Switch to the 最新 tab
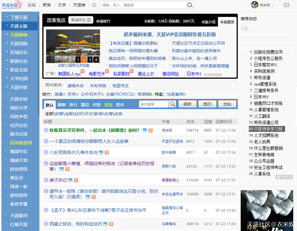This screenshot has width=297, height=231. click(62, 105)
